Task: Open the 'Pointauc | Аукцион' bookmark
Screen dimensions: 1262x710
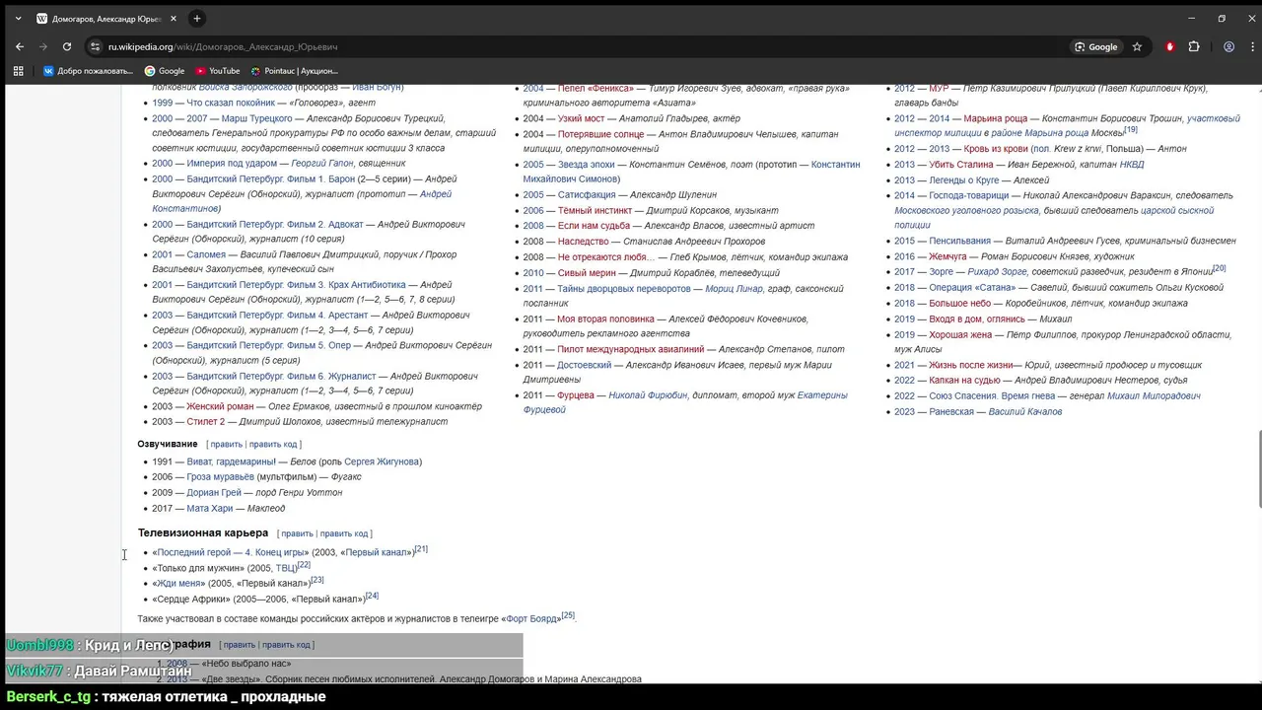Action: pyautogui.click(x=294, y=71)
